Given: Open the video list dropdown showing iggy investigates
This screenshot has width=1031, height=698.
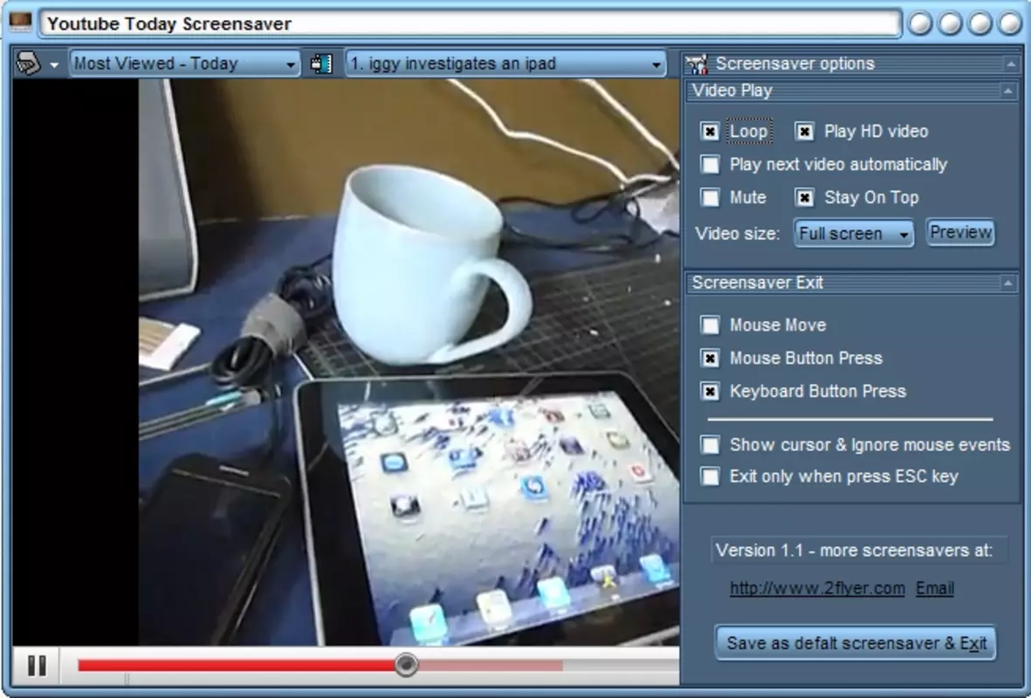Looking at the screenshot, I should pyautogui.click(x=505, y=64).
